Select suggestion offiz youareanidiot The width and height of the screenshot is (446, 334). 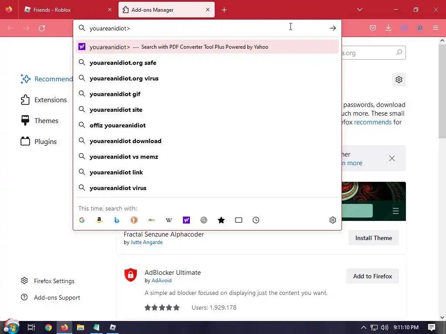[207, 125]
